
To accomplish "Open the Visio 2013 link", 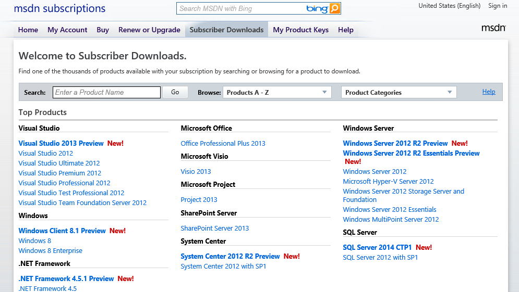I will tap(196, 171).
